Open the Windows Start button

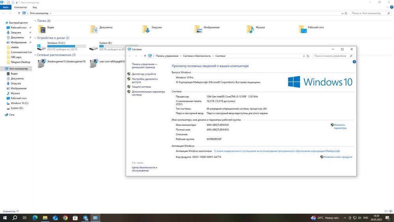[5, 218]
